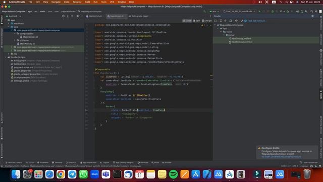Select settings.gradle in project tree

click(x=21, y=81)
